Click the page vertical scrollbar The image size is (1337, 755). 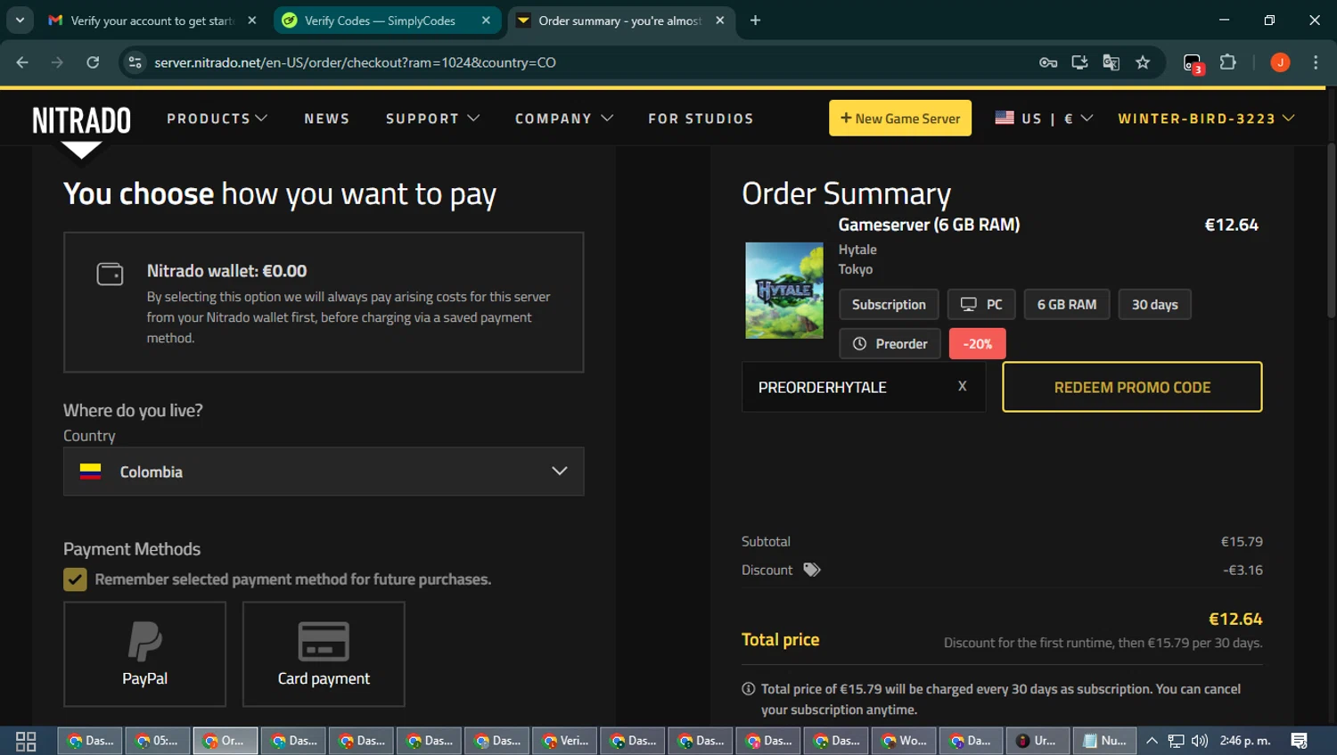(x=1331, y=230)
